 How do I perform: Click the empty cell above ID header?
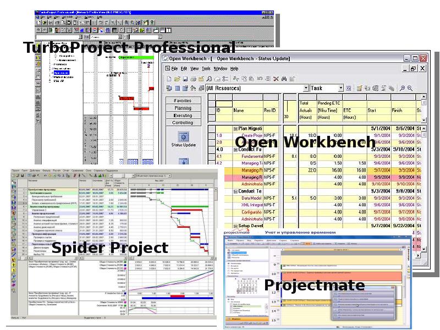pos(224,104)
